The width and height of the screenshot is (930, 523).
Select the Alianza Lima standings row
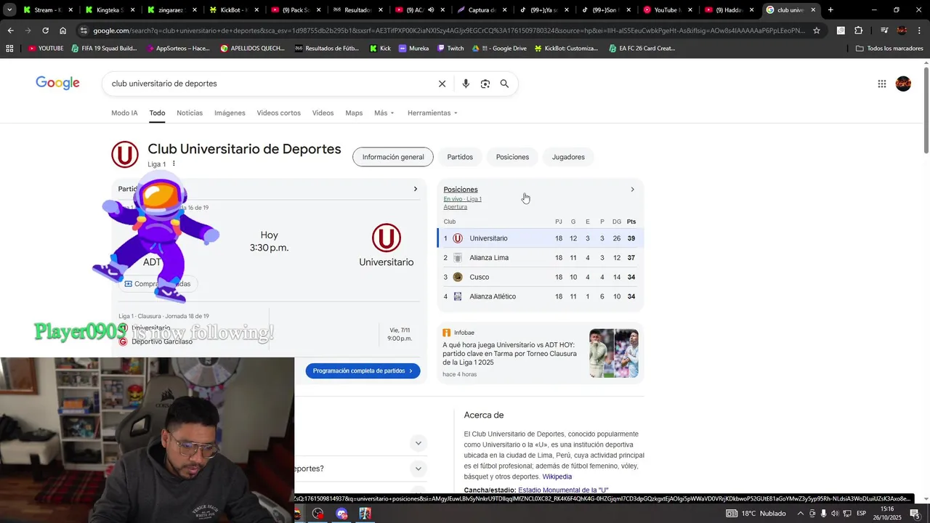click(x=540, y=258)
